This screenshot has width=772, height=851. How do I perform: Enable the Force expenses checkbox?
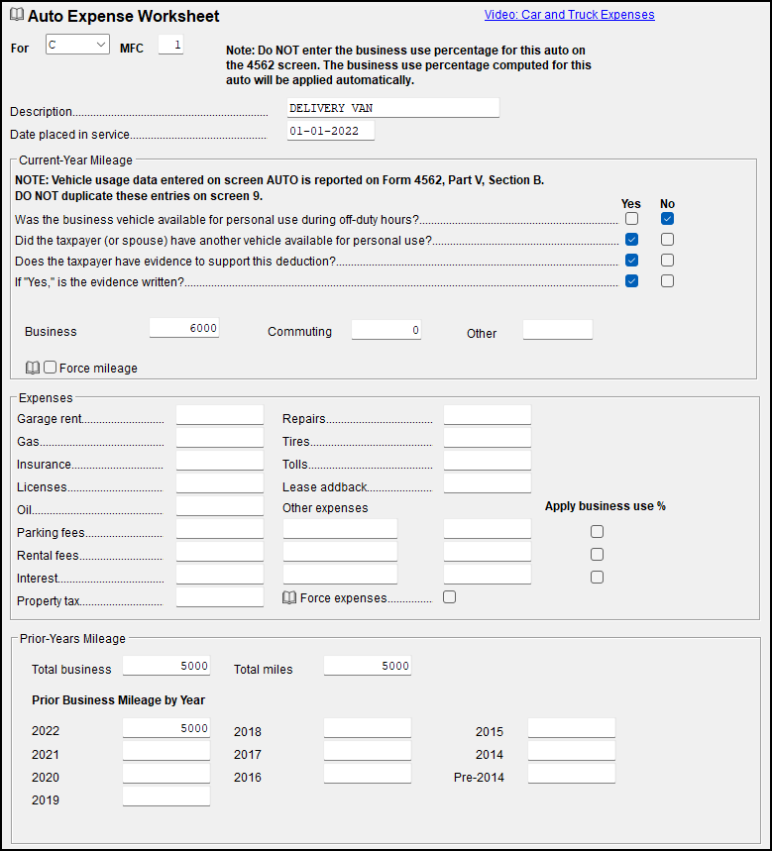point(450,597)
